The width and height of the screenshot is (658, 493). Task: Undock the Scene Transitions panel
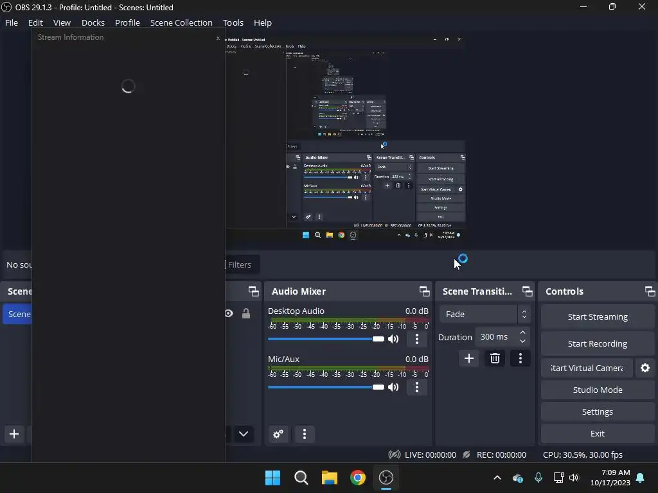pos(527,291)
